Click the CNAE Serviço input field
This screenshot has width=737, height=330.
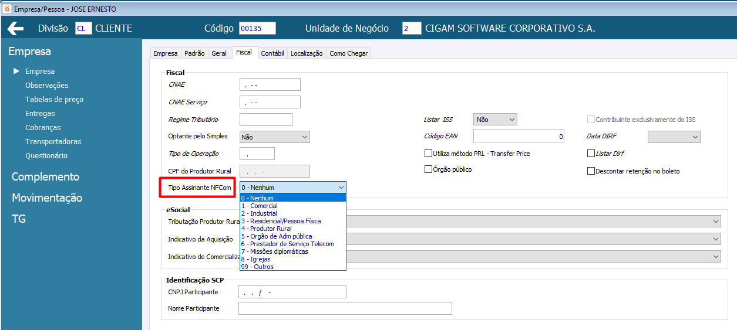click(x=270, y=102)
